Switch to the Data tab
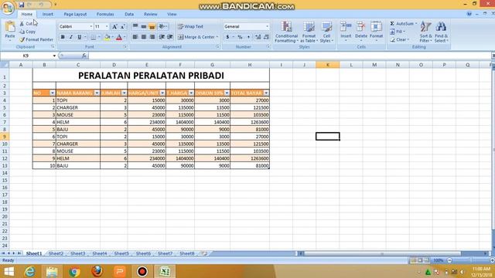This screenshot has height=278, width=495. tap(129, 14)
